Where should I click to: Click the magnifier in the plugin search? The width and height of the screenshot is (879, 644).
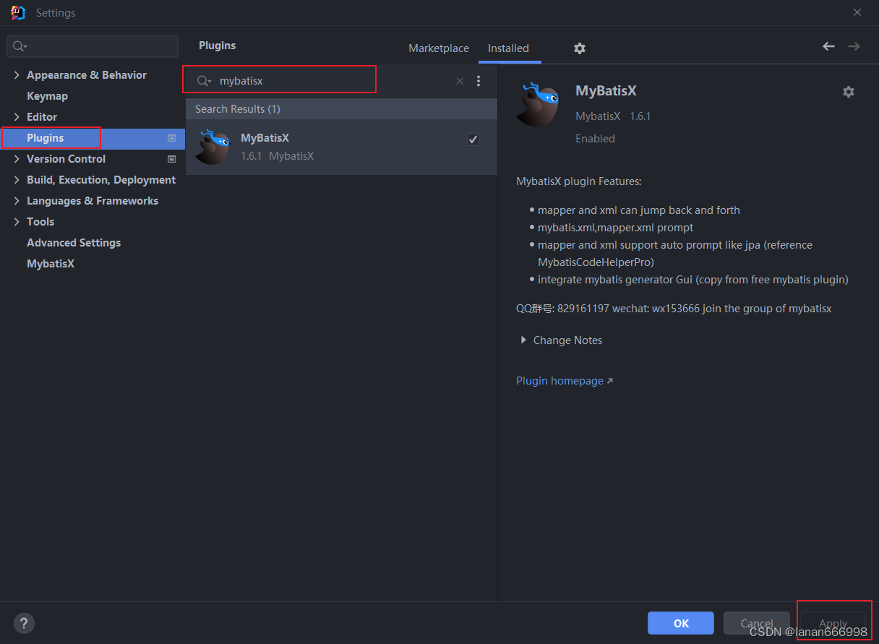tap(204, 81)
